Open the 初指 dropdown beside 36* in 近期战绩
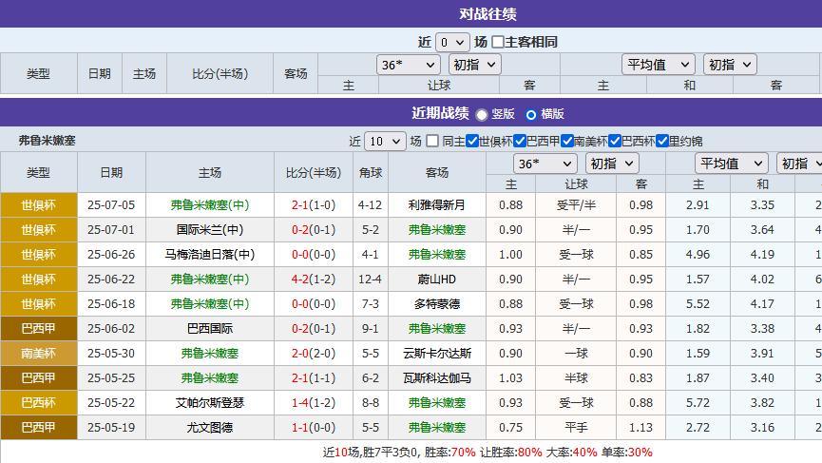The height and width of the screenshot is (463, 822). point(612,164)
